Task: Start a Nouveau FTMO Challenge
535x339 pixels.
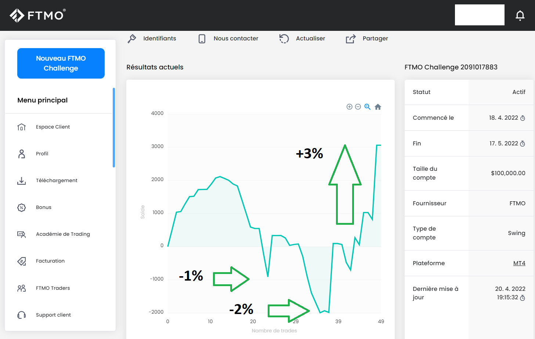Action: (61, 63)
